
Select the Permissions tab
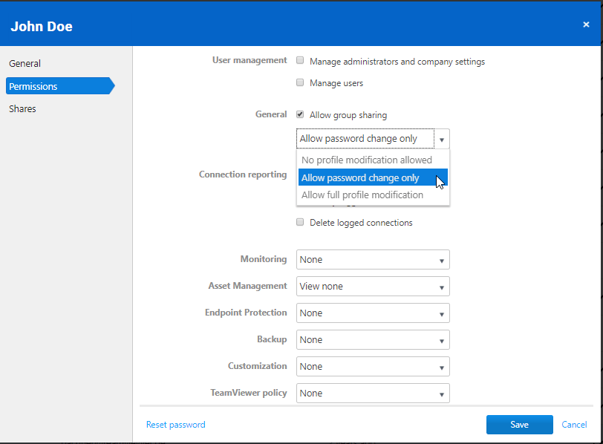34,87
